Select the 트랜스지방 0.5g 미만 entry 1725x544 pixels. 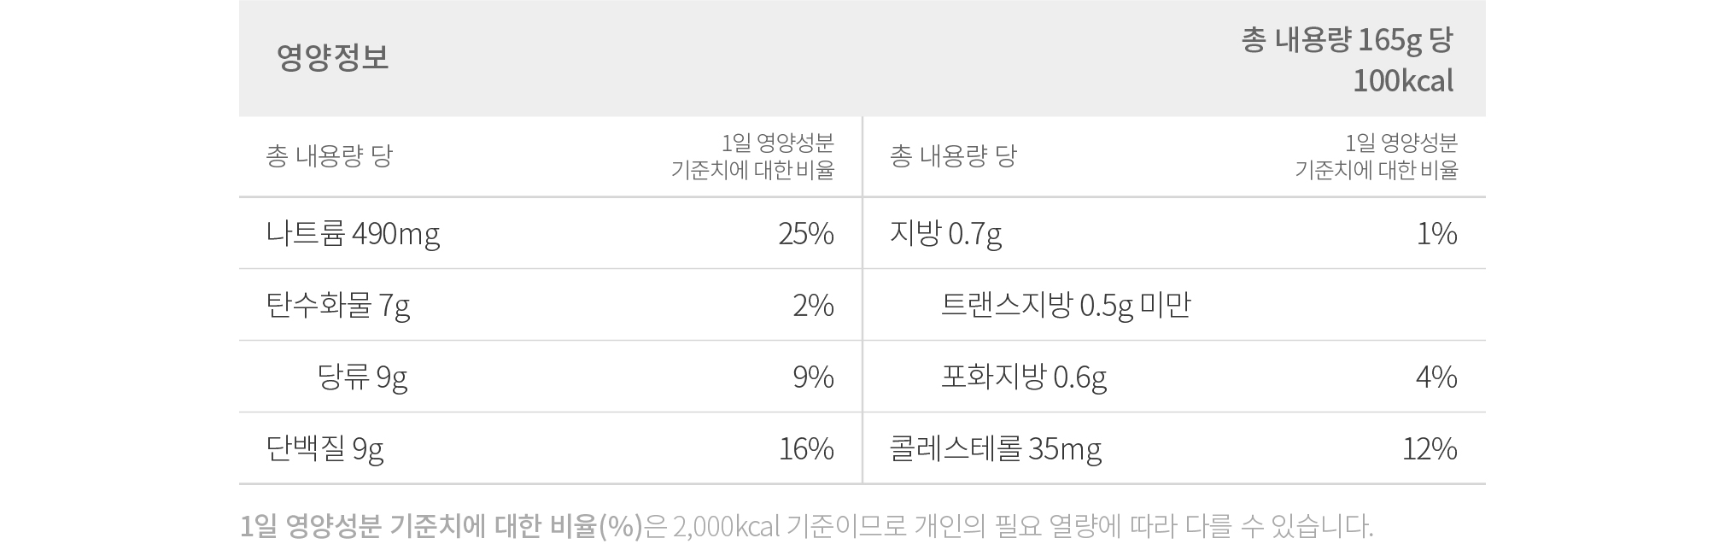tap(1066, 305)
